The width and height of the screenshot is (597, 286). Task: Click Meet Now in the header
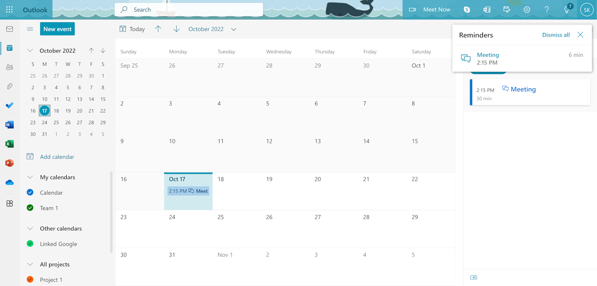429,10
